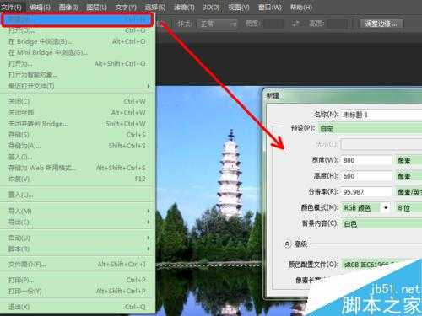Choose 存储(S) Ctrl+S entry
Screen dimensions: 422x316
[x=78, y=135]
